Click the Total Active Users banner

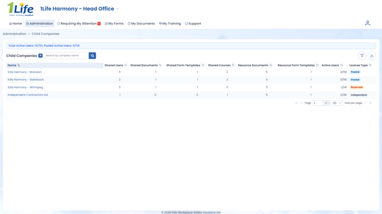[x=191, y=46]
